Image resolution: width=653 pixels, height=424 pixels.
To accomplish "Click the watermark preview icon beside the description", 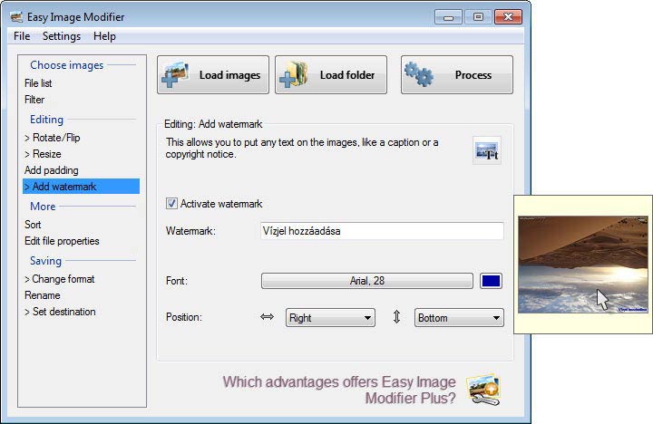I will pyautogui.click(x=487, y=150).
